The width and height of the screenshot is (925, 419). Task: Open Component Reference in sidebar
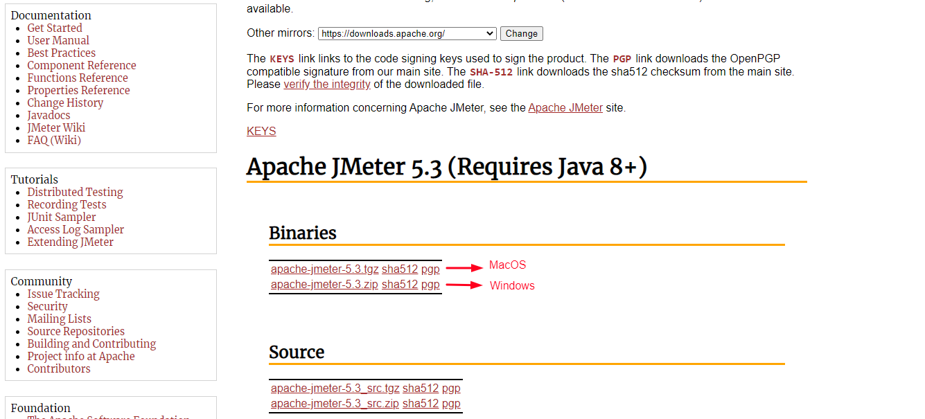coord(82,66)
